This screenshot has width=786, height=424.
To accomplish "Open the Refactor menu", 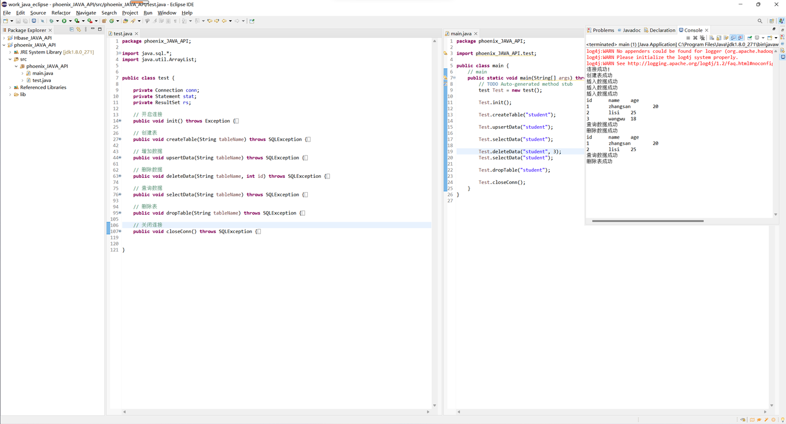I will pos(61,13).
